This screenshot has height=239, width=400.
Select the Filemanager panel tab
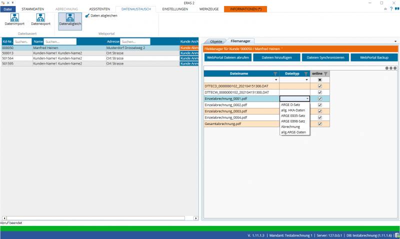(240, 41)
